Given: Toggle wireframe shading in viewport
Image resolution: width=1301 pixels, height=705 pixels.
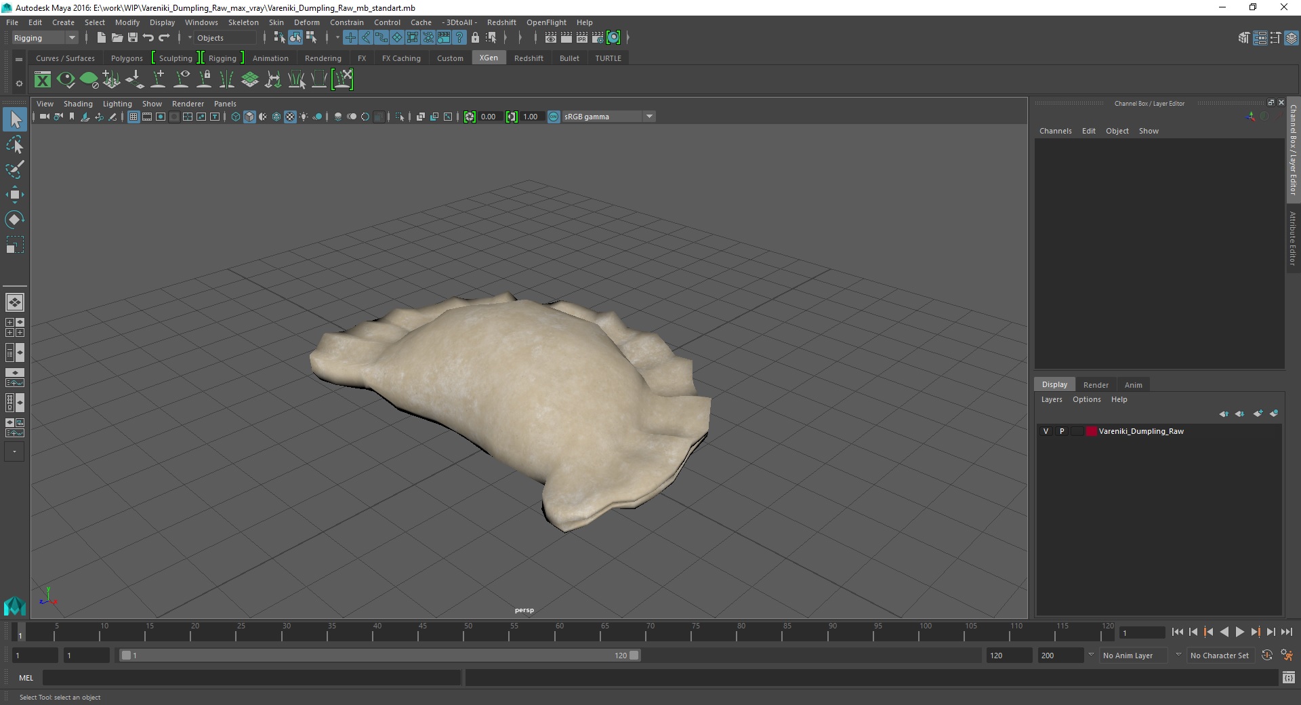Looking at the screenshot, I should click(236, 117).
